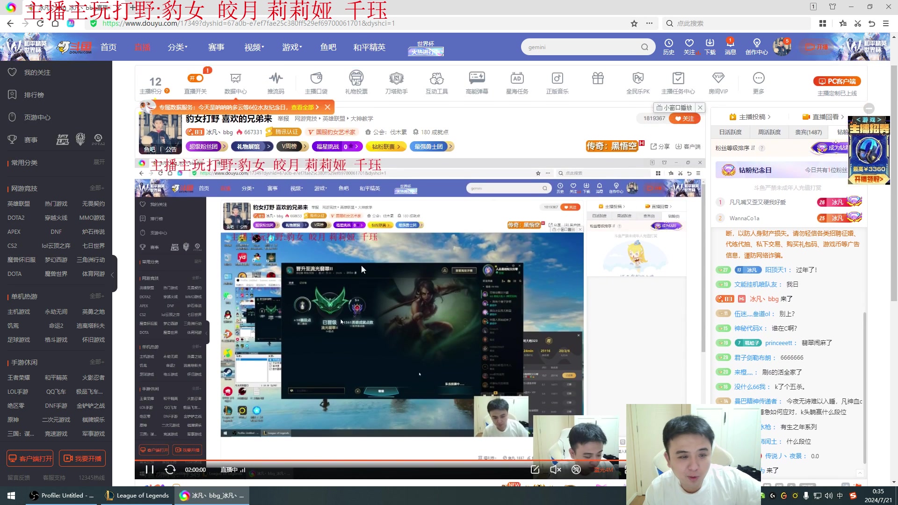This screenshot has width=898, height=505.
Task: Close the orange data service banner
Action: pos(327,107)
